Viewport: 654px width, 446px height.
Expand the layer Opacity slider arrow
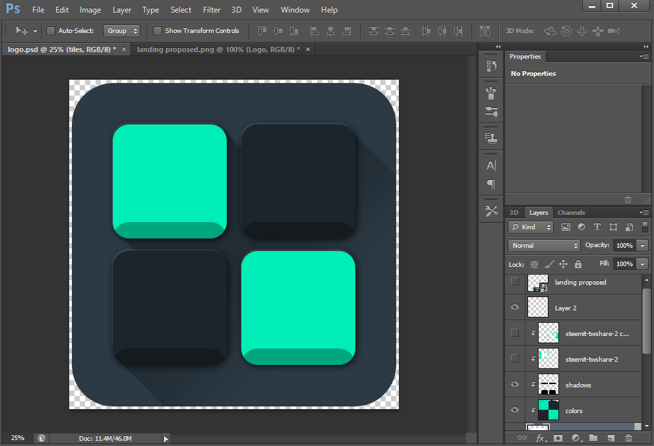642,245
